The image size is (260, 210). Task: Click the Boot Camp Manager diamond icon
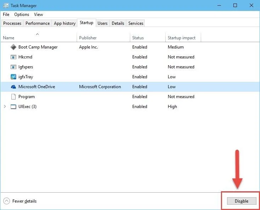[x=13, y=47]
